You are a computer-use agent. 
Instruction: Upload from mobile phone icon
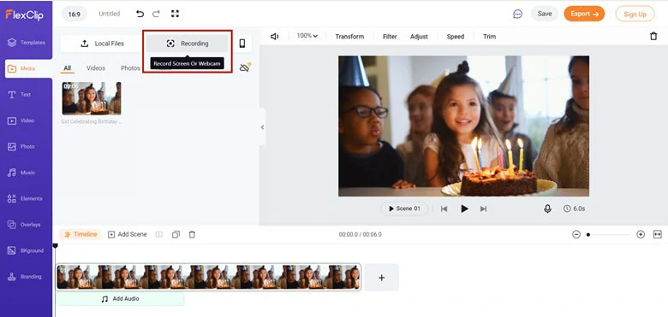pos(242,44)
